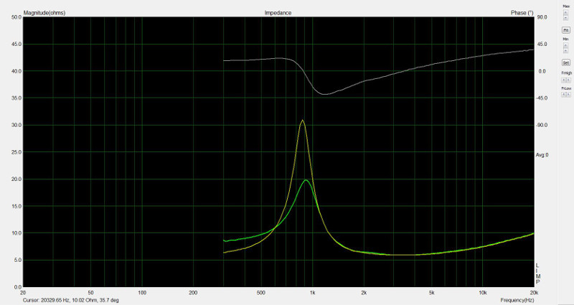Image resolution: width=574 pixels, height=305 pixels.
Task: Click the 30.0 magnitude axis label
Action: (17, 125)
